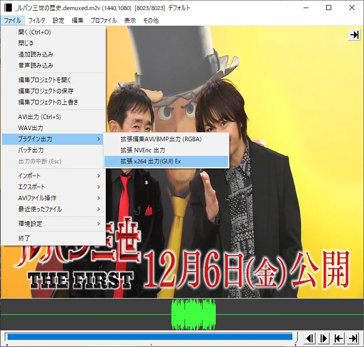
Task: Click the AviUtl film icon in title bar
Action: point(8,8)
